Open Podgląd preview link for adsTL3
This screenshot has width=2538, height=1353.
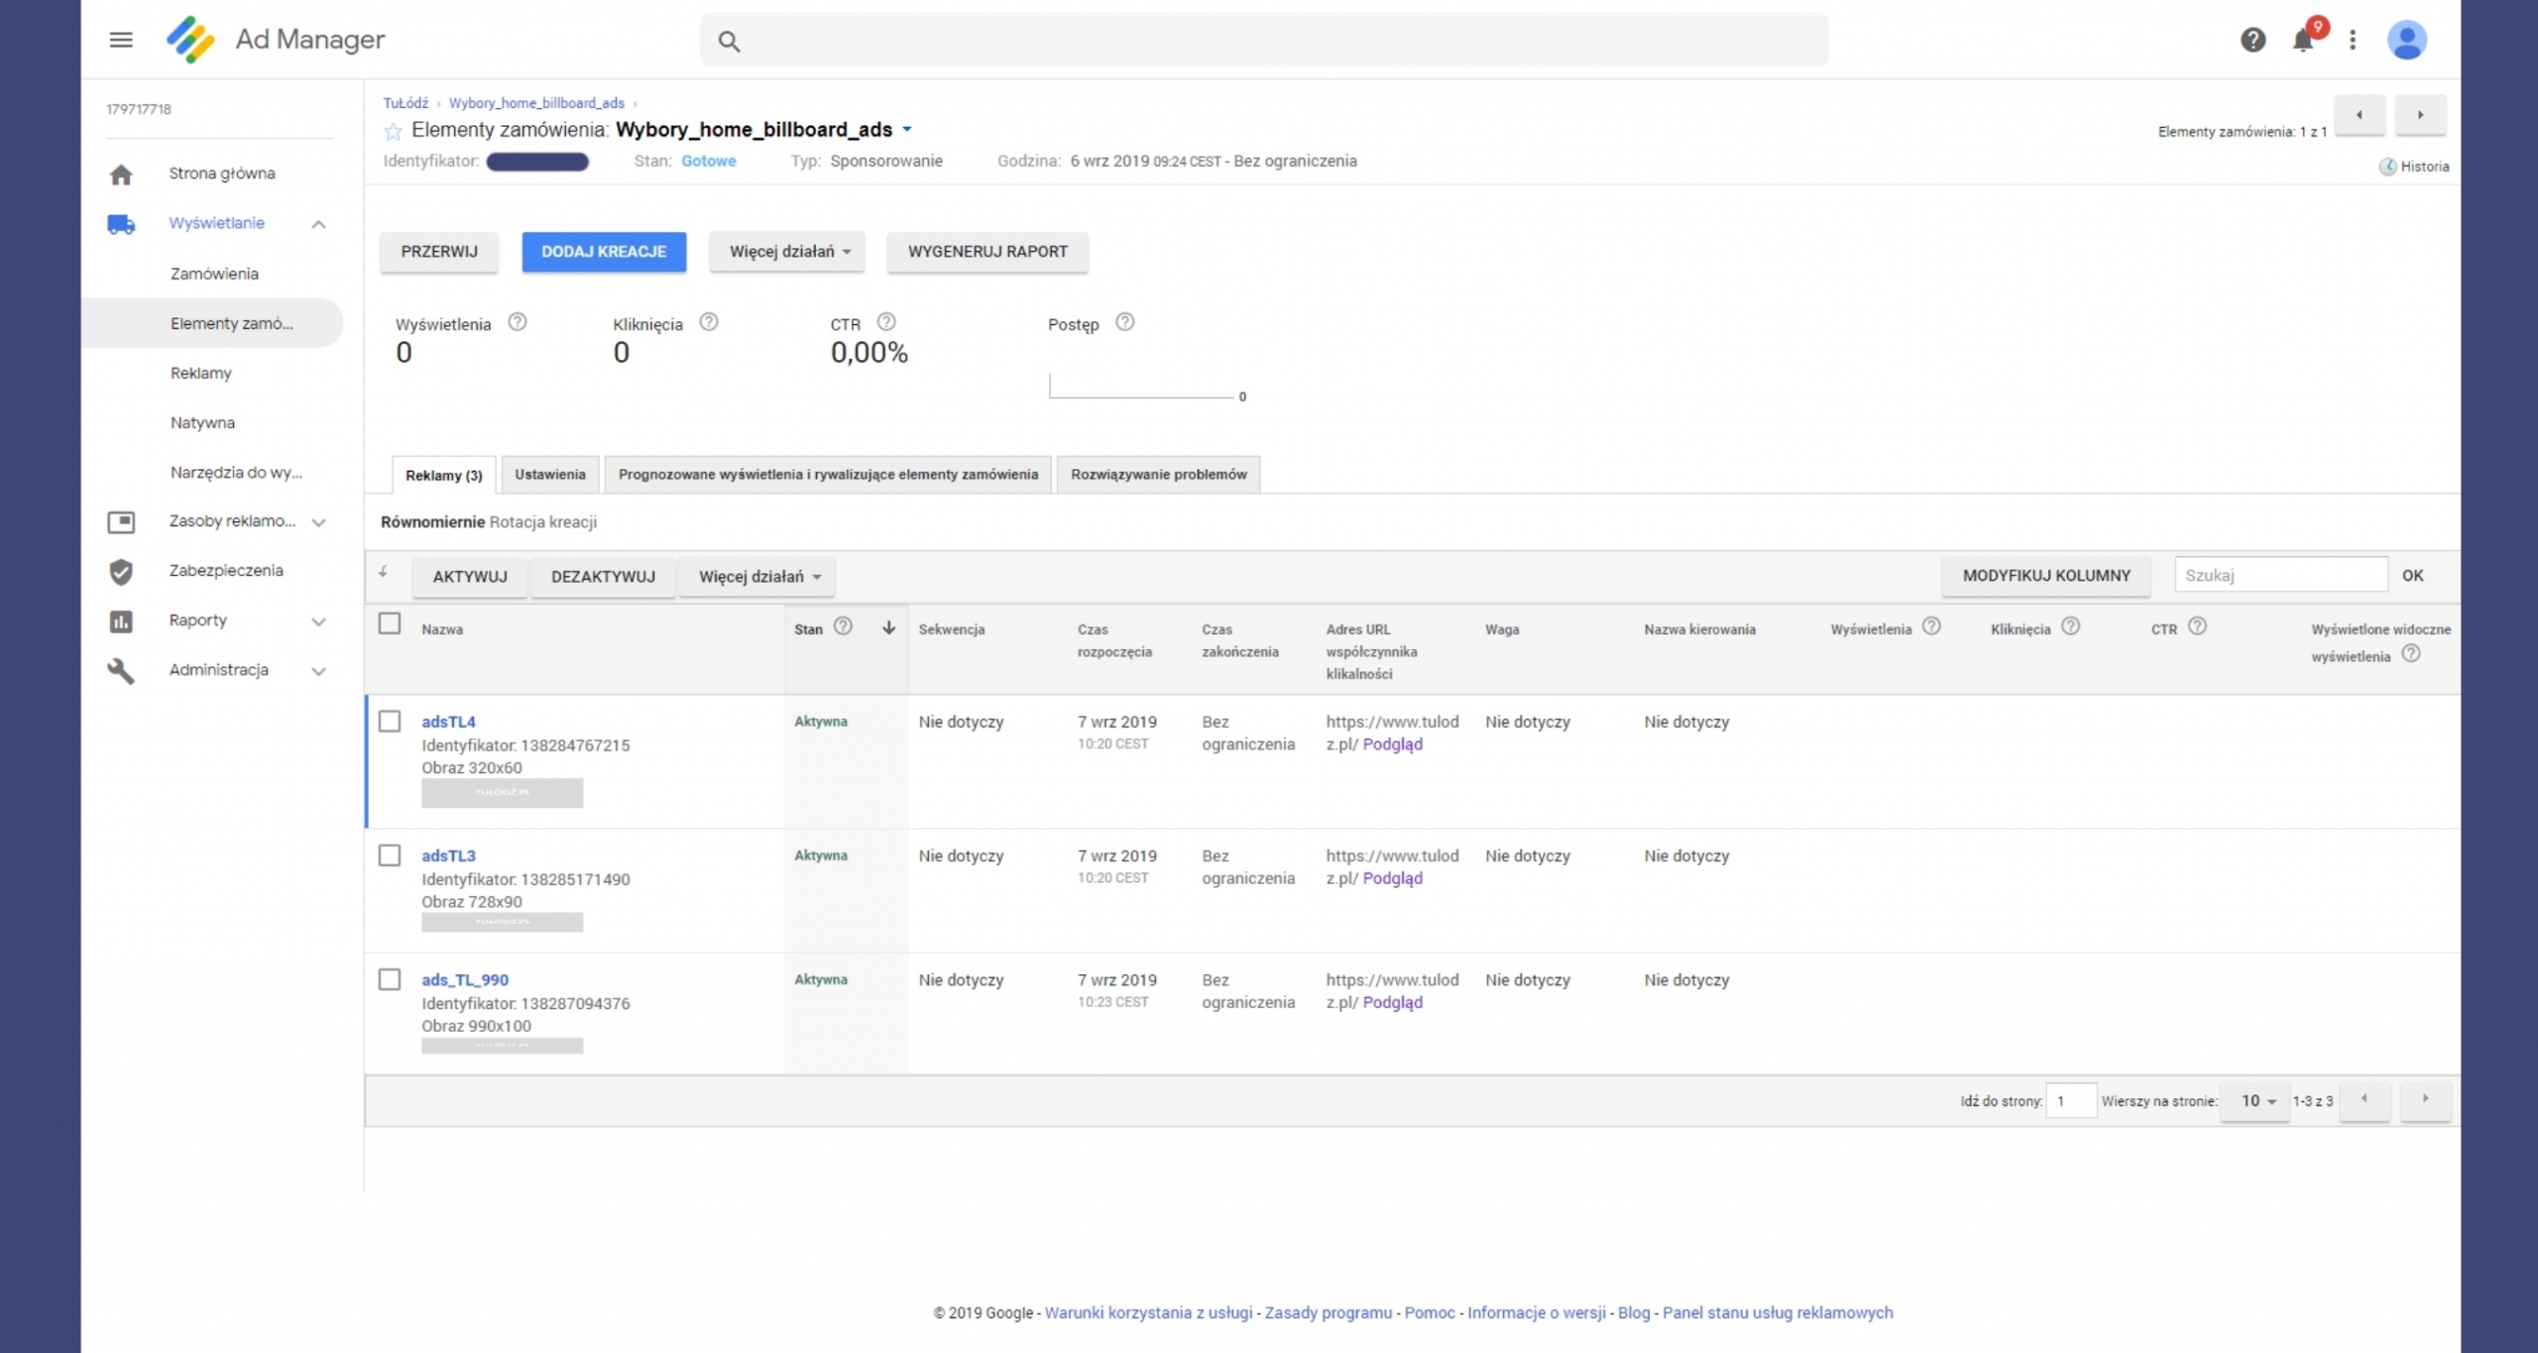(1393, 878)
